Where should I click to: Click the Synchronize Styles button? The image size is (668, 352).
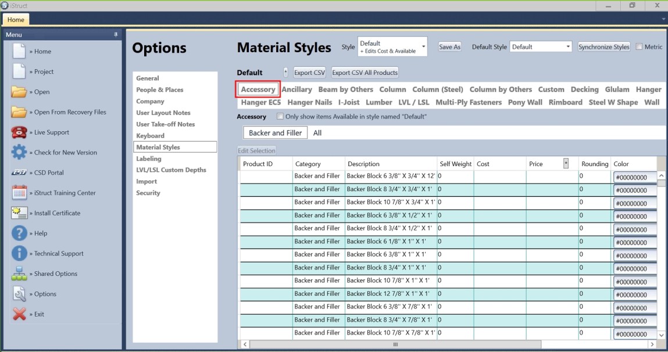pos(605,46)
